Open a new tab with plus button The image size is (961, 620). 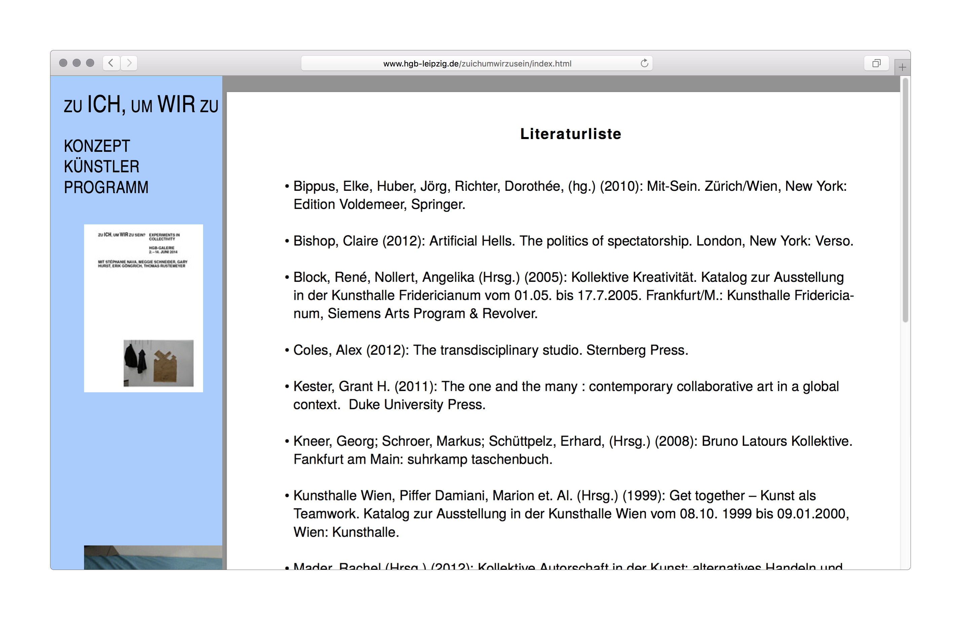902,67
